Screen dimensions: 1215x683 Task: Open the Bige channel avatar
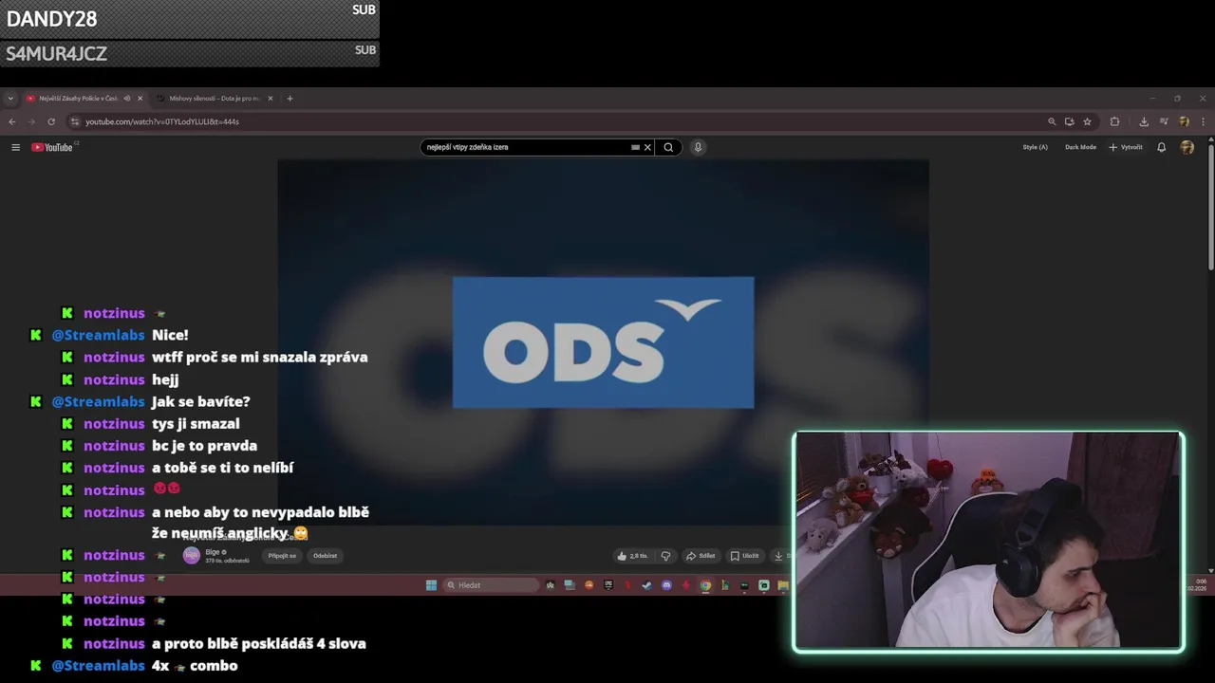coord(192,556)
